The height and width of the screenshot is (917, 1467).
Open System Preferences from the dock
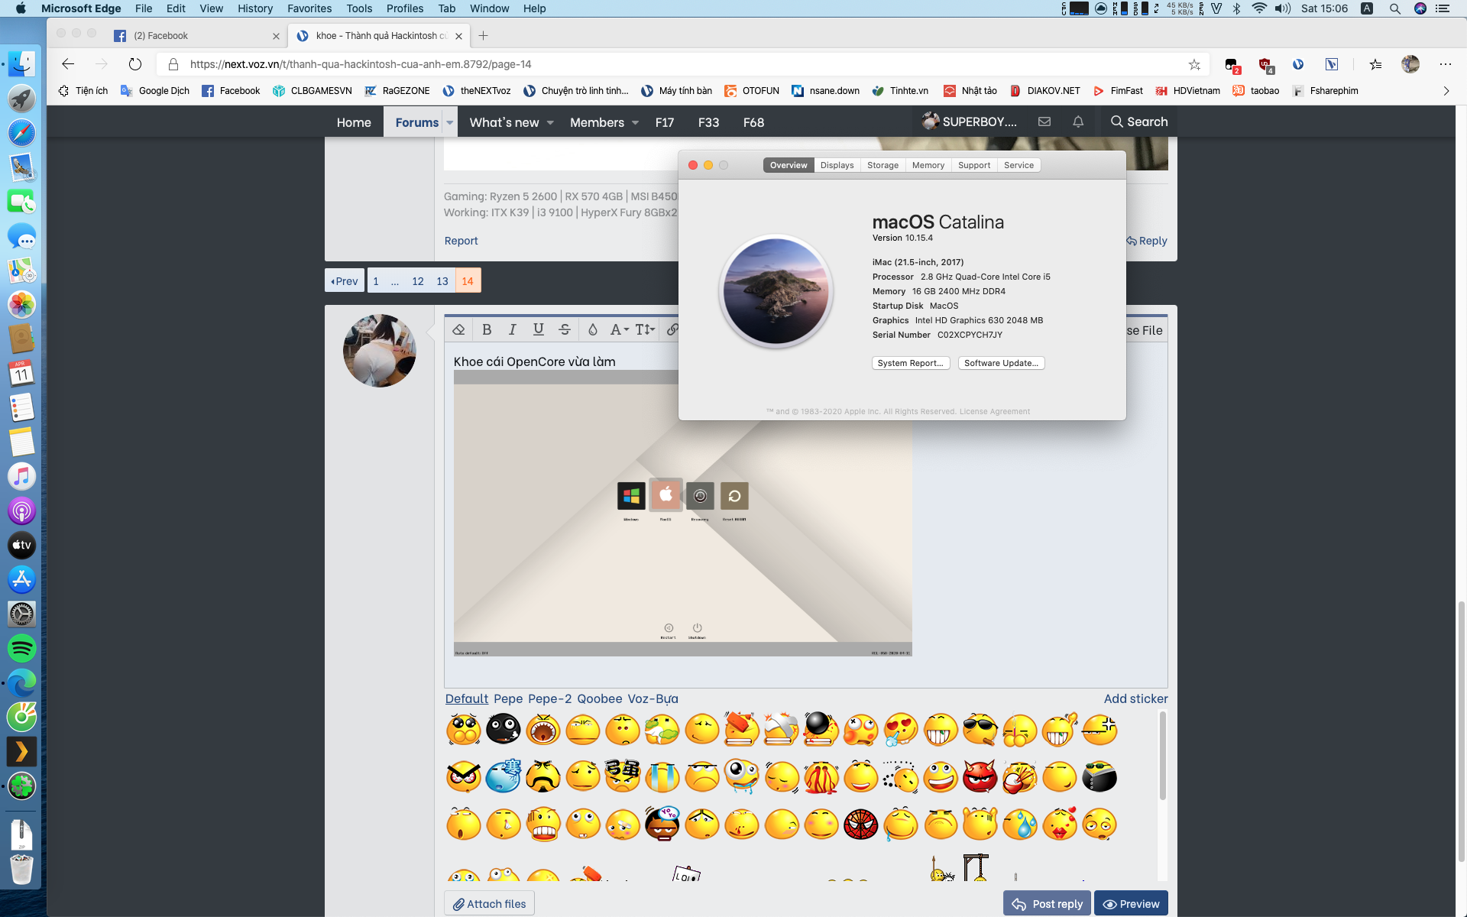(21, 614)
